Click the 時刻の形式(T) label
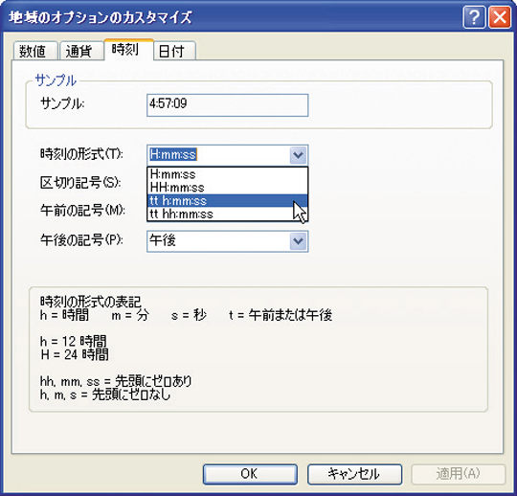Viewport: 517px width, 496px height. pyautogui.click(x=81, y=153)
